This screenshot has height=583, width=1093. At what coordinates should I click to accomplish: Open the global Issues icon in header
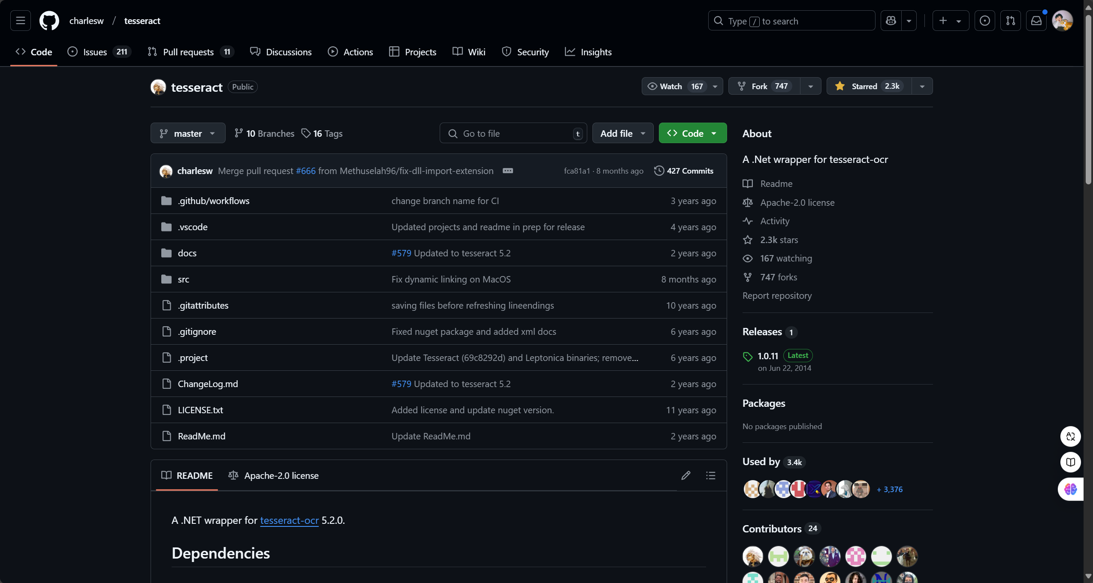(x=985, y=21)
